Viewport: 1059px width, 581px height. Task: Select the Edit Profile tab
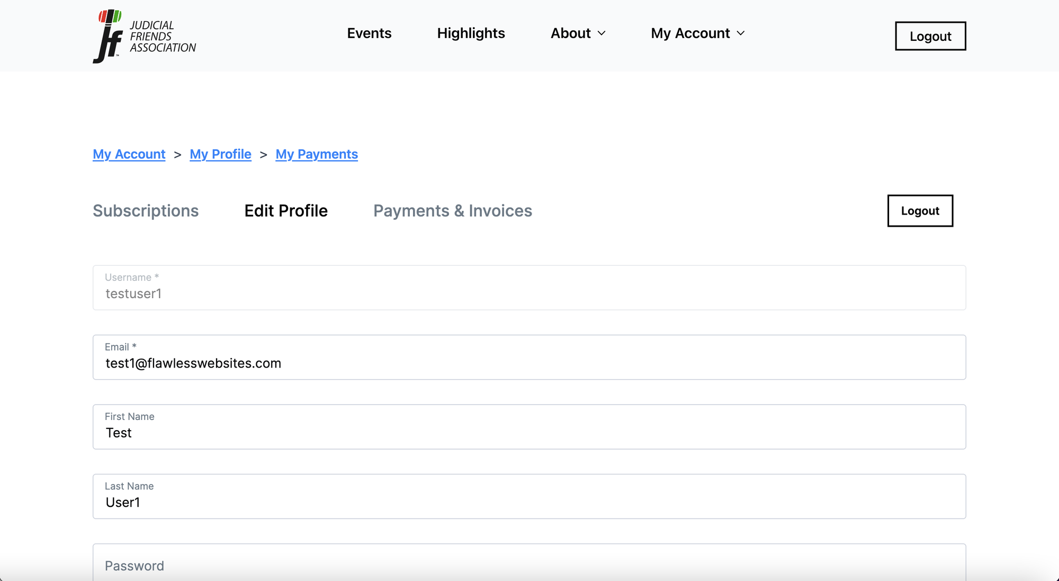(x=286, y=211)
